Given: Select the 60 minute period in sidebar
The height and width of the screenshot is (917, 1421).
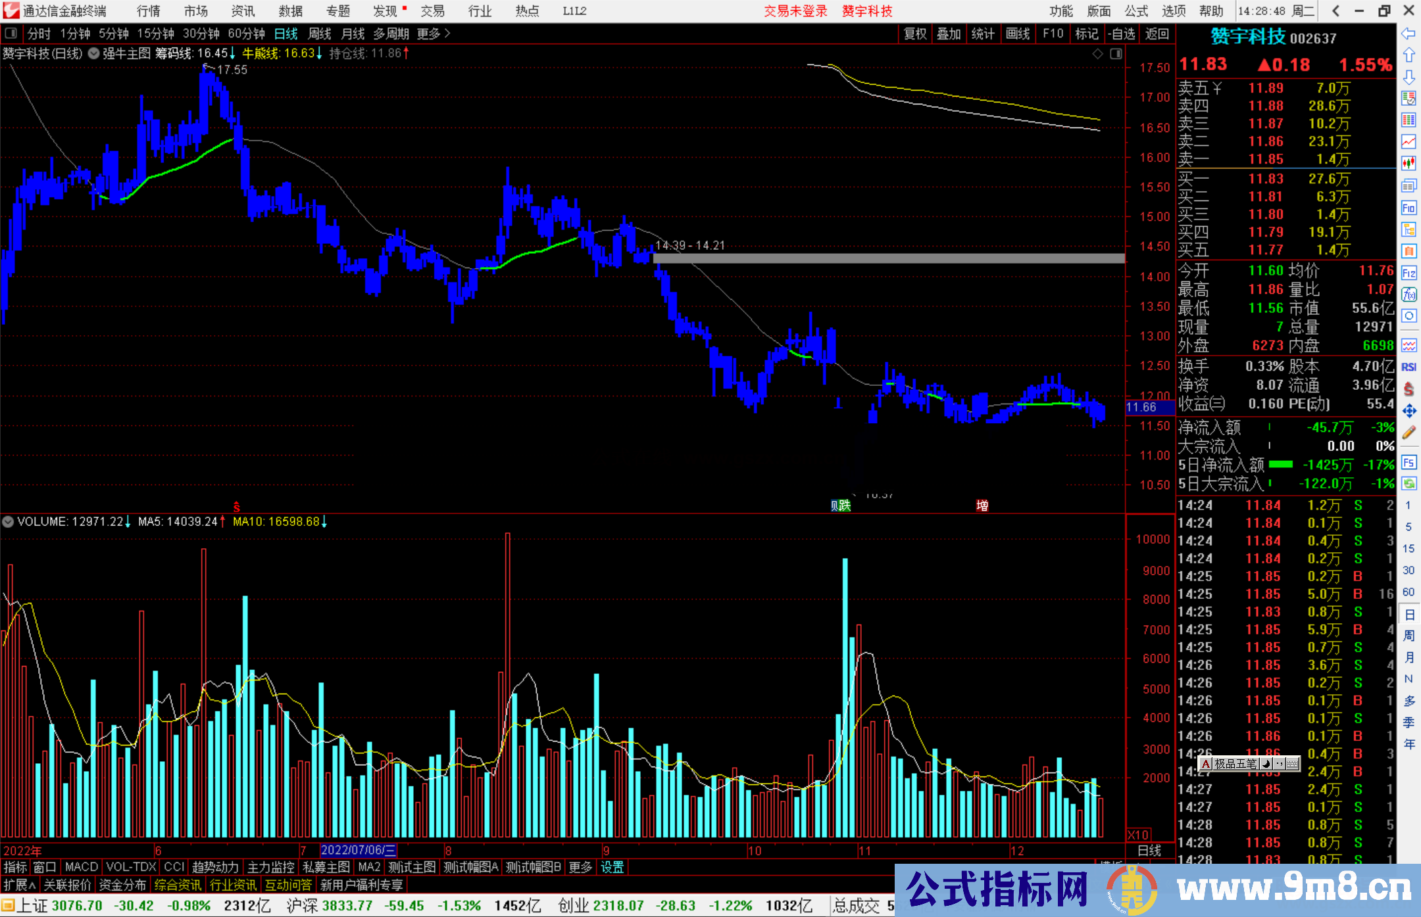Looking at the screenshot, I should (1409, 592).
